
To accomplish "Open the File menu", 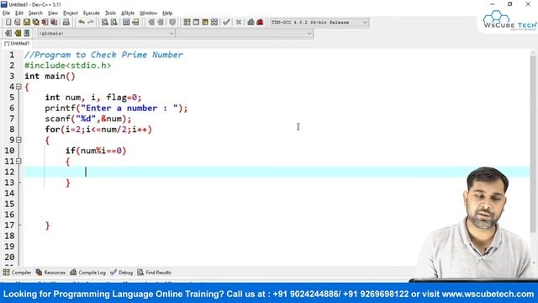I will click(x=6, y=13).
